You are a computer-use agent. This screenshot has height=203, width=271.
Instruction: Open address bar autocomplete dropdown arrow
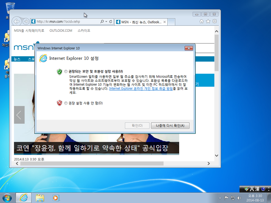106,22
